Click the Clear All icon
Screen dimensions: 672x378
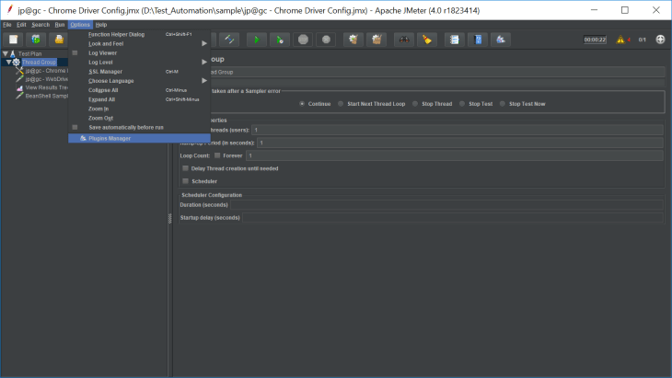377,40
